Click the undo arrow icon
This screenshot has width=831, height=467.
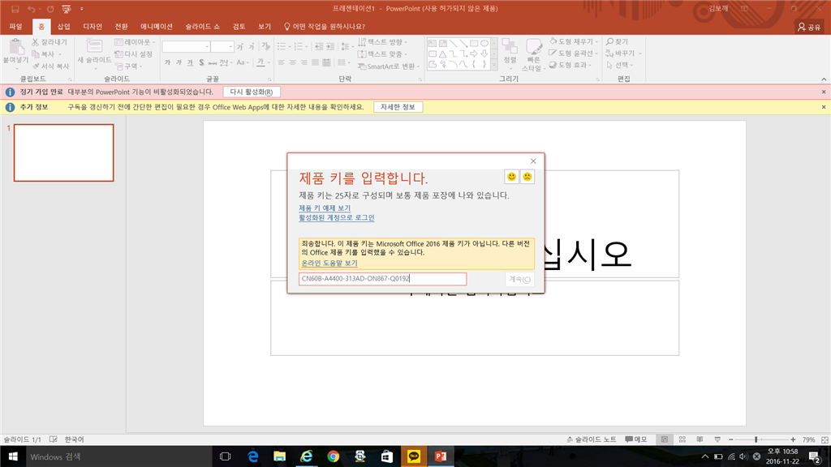coord(32,9)
